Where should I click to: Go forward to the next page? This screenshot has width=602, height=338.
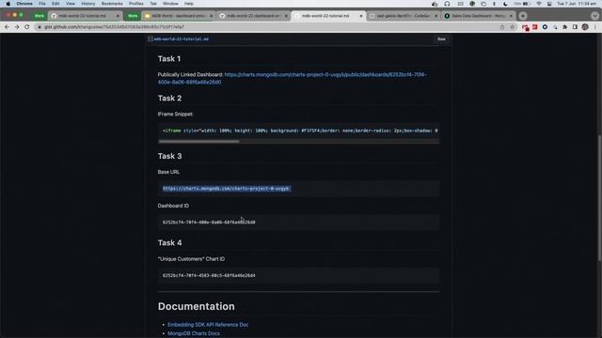17,27
